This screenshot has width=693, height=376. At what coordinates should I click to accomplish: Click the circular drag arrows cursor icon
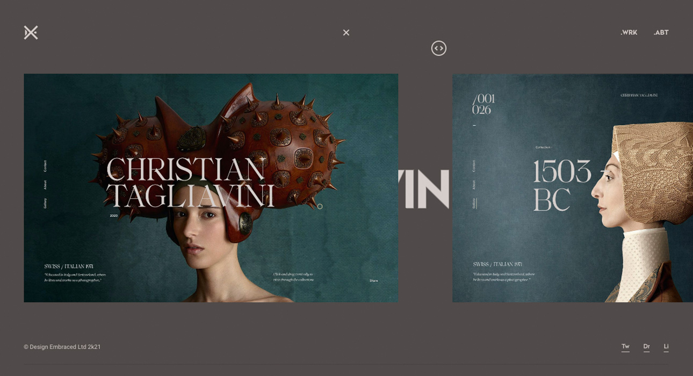coord(439,48)
